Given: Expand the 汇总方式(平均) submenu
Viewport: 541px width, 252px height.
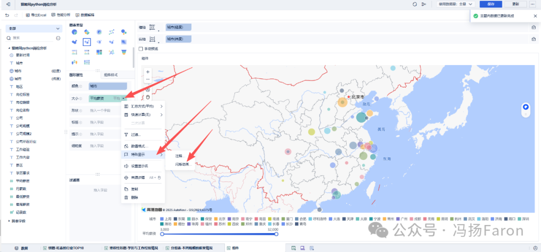Looking at the screenshot, I should [143, 106].
